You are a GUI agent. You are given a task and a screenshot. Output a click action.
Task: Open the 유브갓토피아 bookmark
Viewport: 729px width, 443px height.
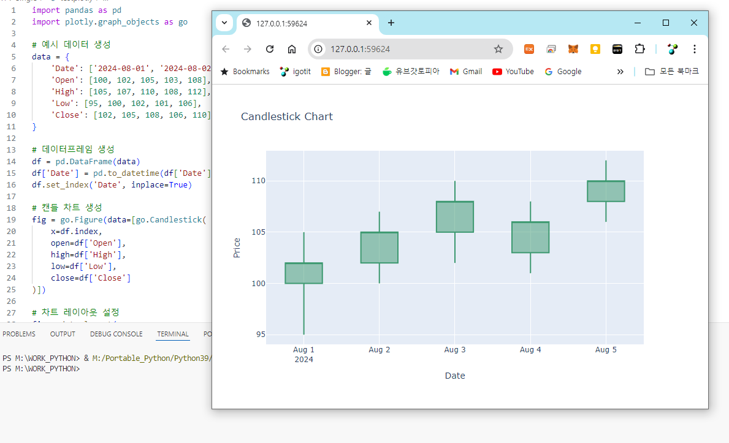click(x=411, y=72)
